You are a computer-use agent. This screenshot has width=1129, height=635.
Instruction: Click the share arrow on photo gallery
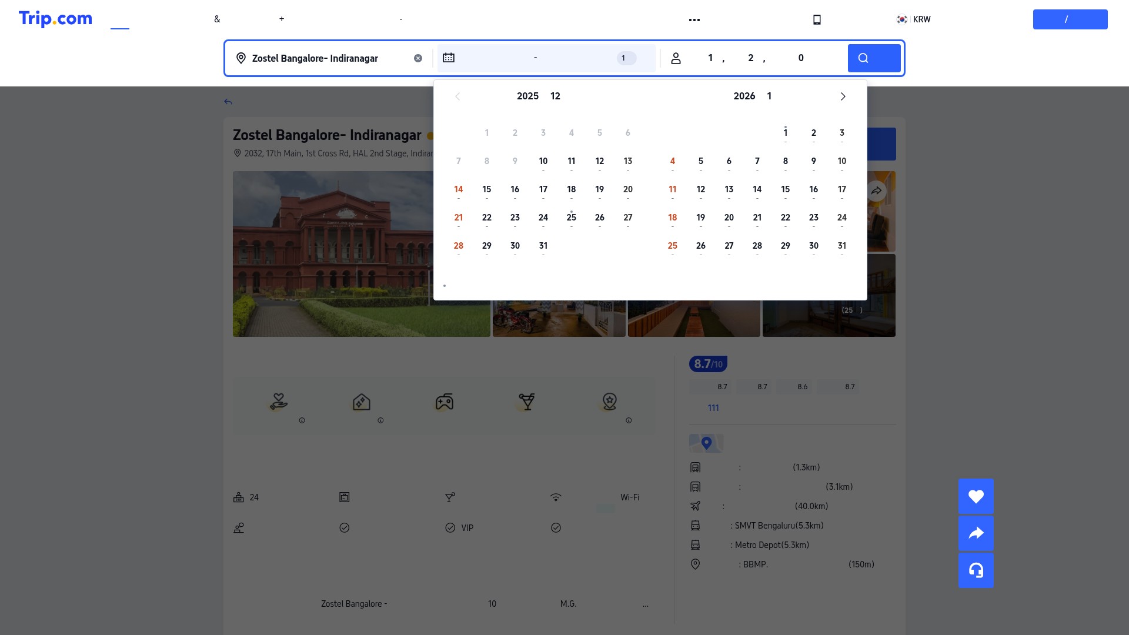coord(876,190)
